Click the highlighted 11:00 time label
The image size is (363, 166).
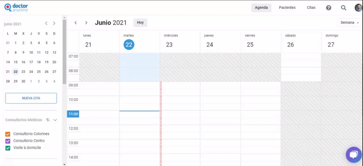[x=73, y=114]
